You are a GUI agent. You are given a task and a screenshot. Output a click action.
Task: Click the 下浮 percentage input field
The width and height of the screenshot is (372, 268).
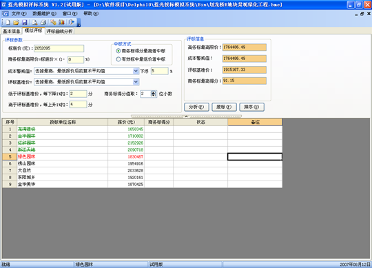pos(159,71)
